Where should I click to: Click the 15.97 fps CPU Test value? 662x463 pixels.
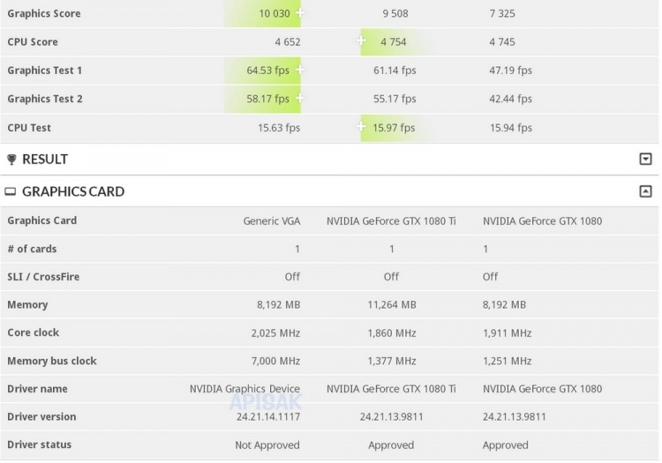tap(394, 128)
